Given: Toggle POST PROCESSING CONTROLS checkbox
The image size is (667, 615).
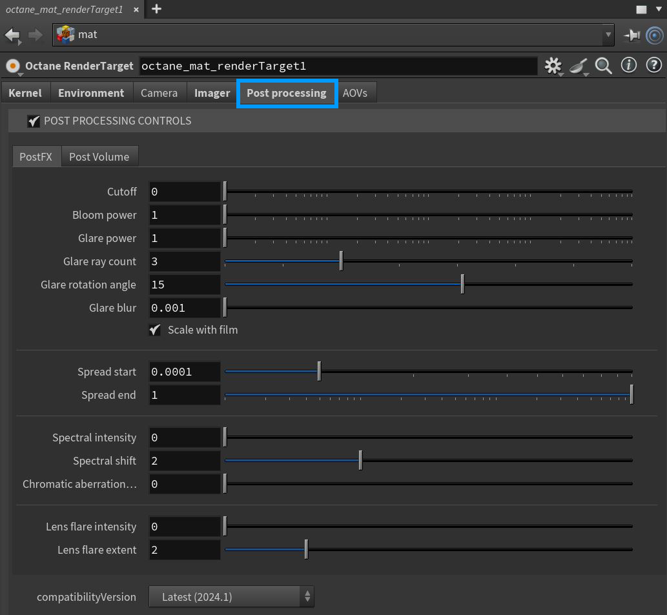Looking at the screenshot, I should coord(34,121).
